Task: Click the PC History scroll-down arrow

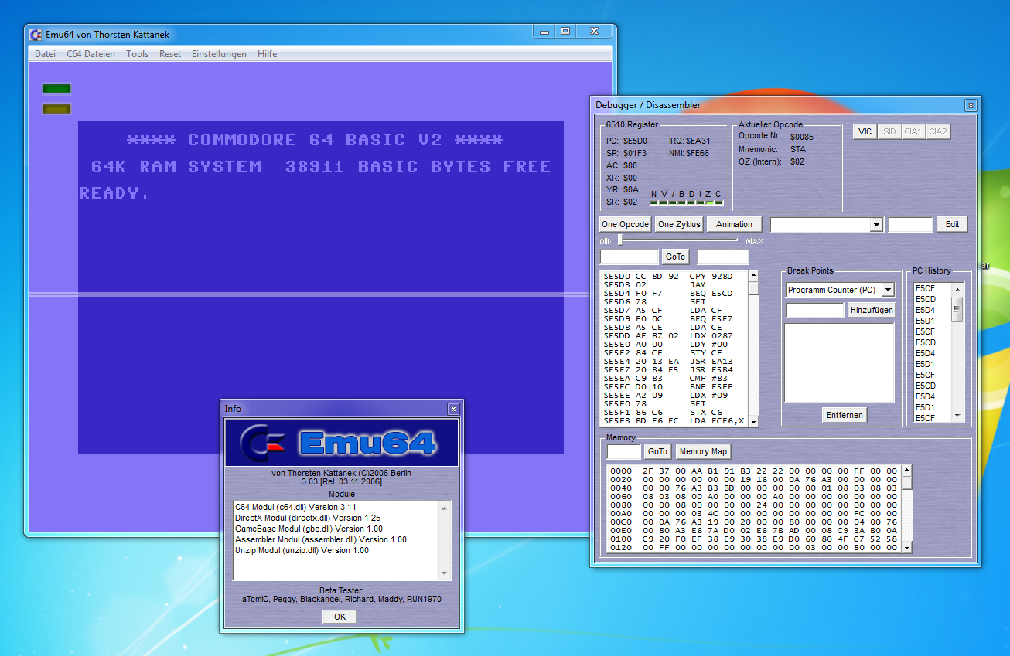Action: click(957, 416)
